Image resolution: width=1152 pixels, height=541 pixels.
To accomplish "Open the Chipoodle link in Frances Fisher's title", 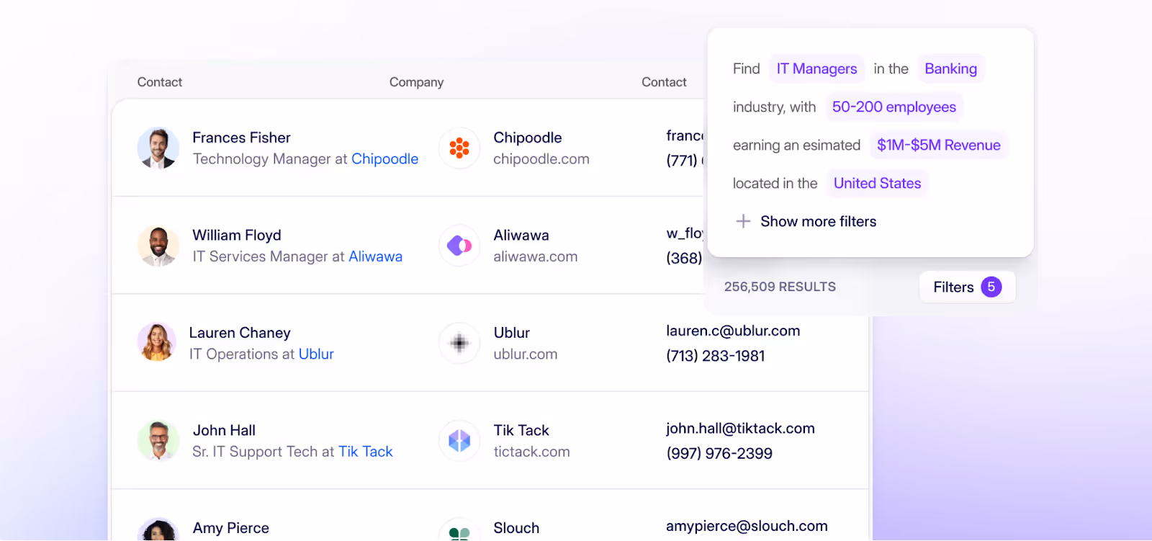I will click(384, 159).
